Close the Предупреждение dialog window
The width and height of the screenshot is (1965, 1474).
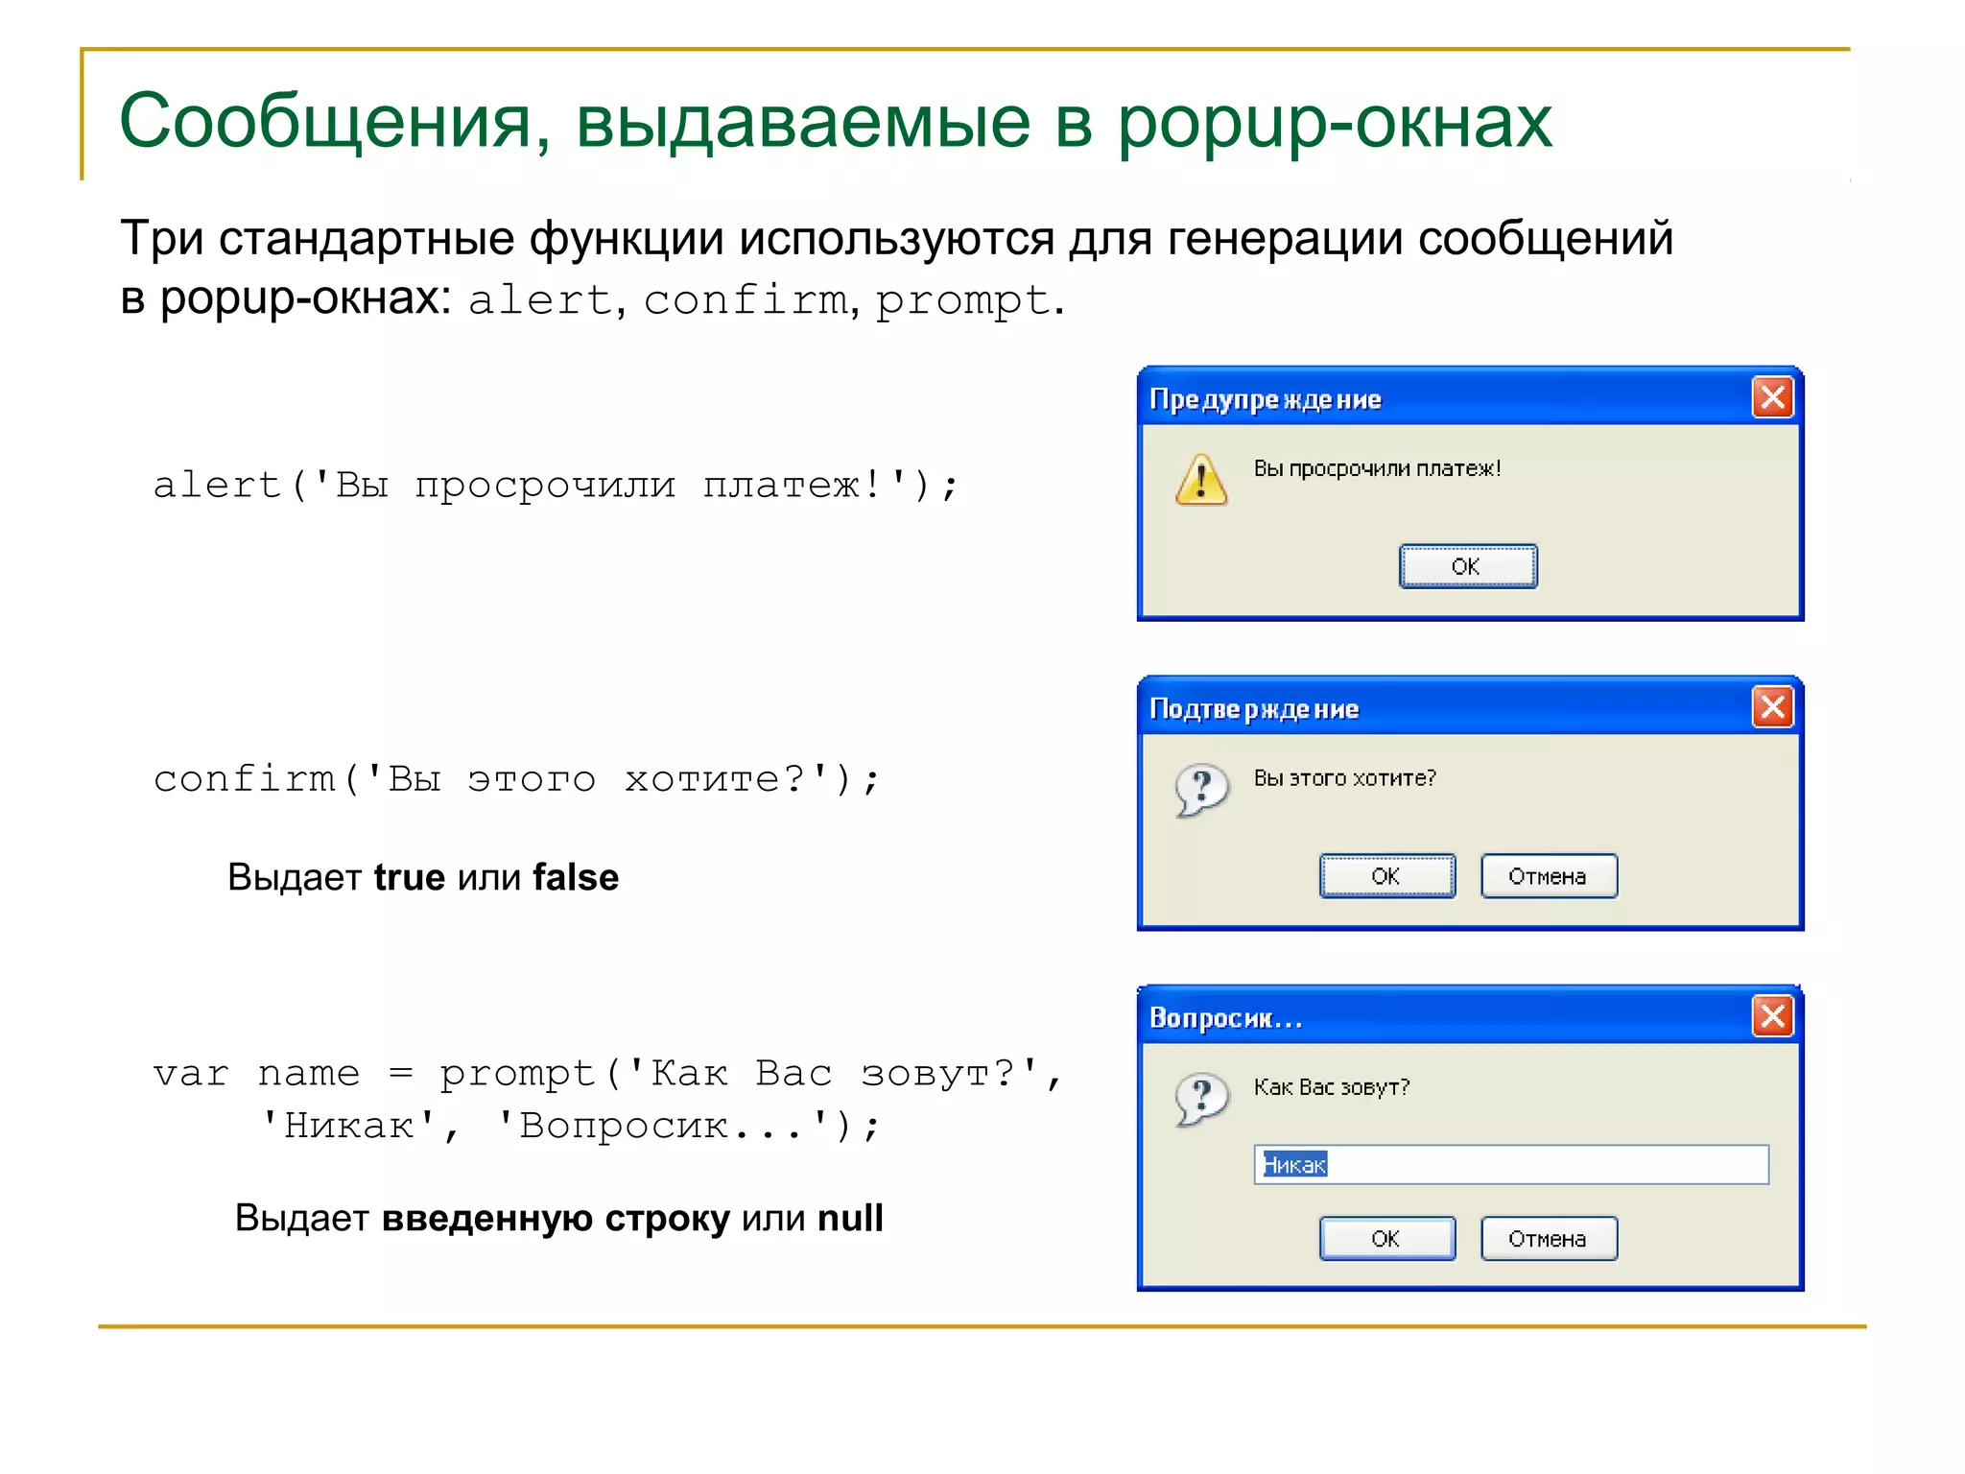(1771, 397)
